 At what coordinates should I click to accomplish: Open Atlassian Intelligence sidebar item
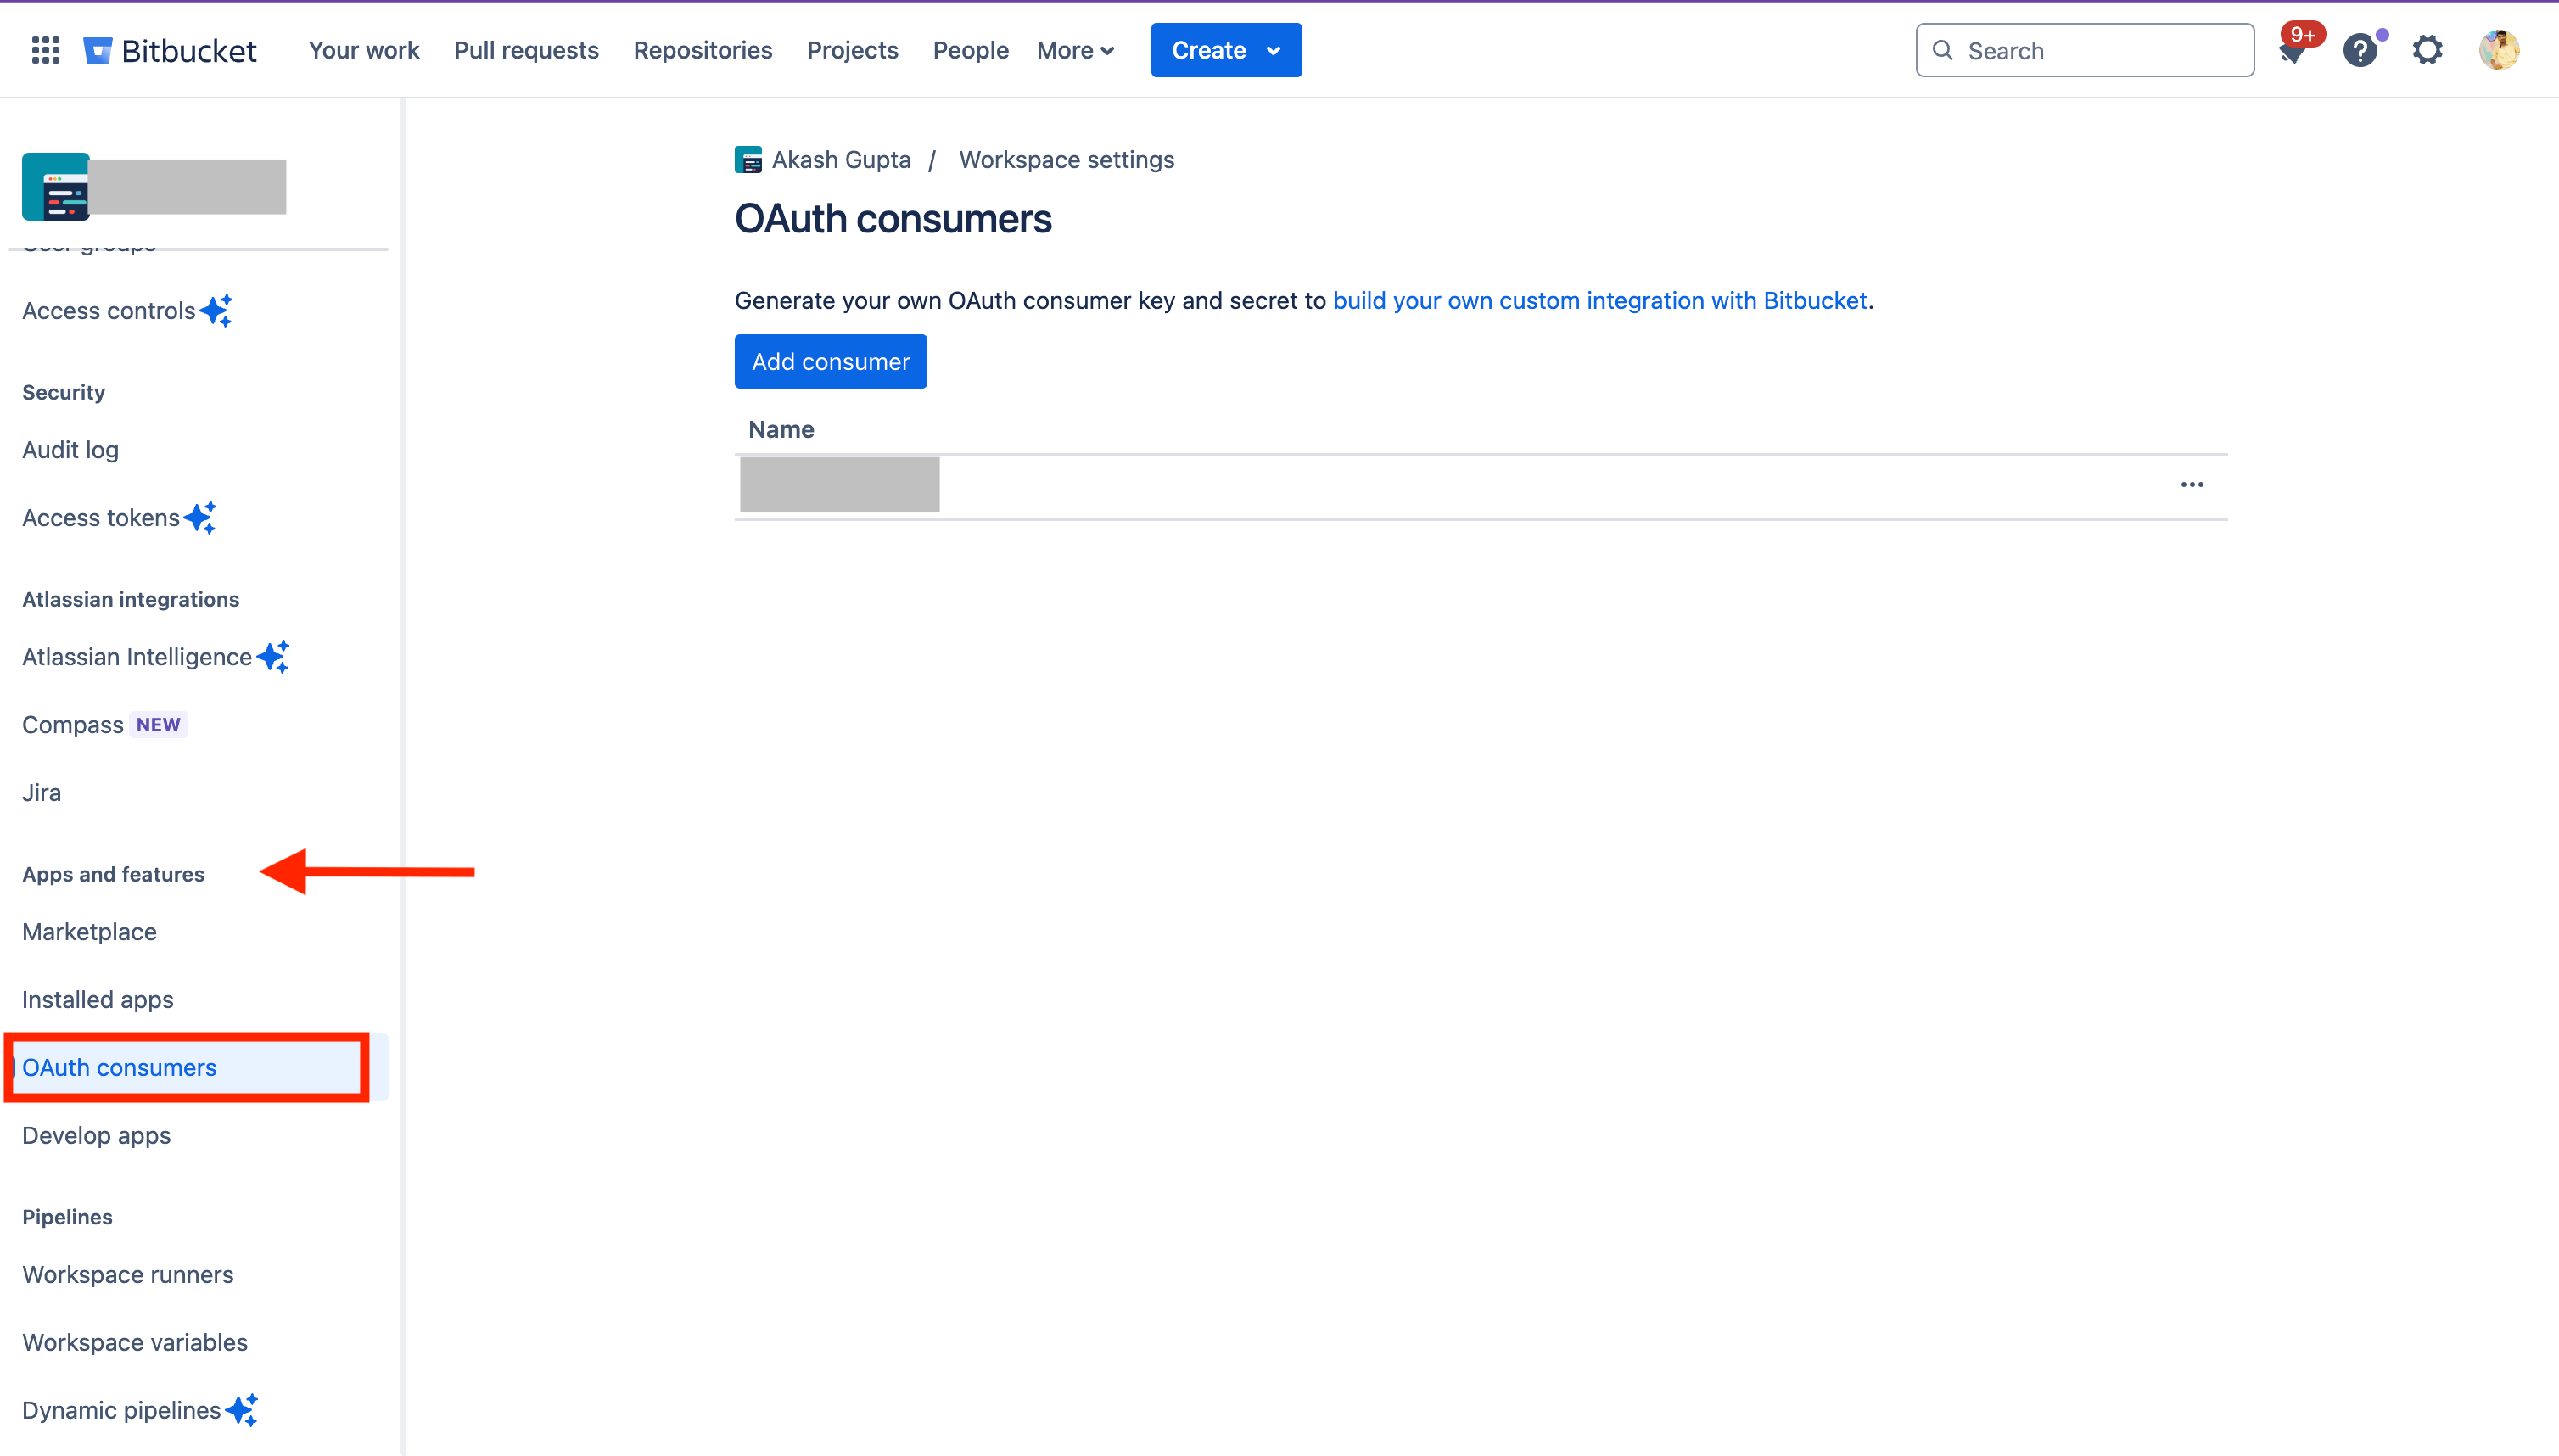click(x=137, y=657)
